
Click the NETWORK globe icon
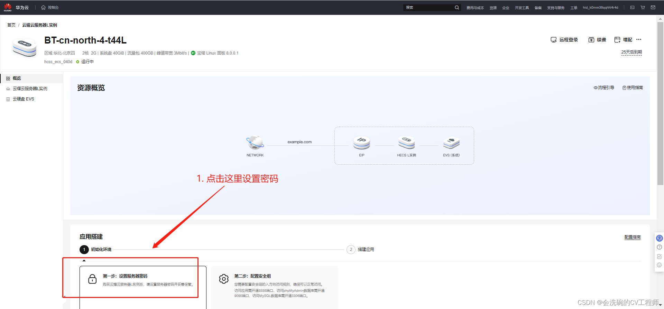click(x=255, y=143)
